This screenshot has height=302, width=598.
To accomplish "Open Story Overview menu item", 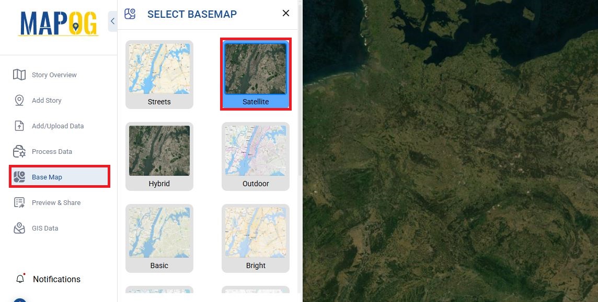I will pyautogui.click(x=54, y=75).
